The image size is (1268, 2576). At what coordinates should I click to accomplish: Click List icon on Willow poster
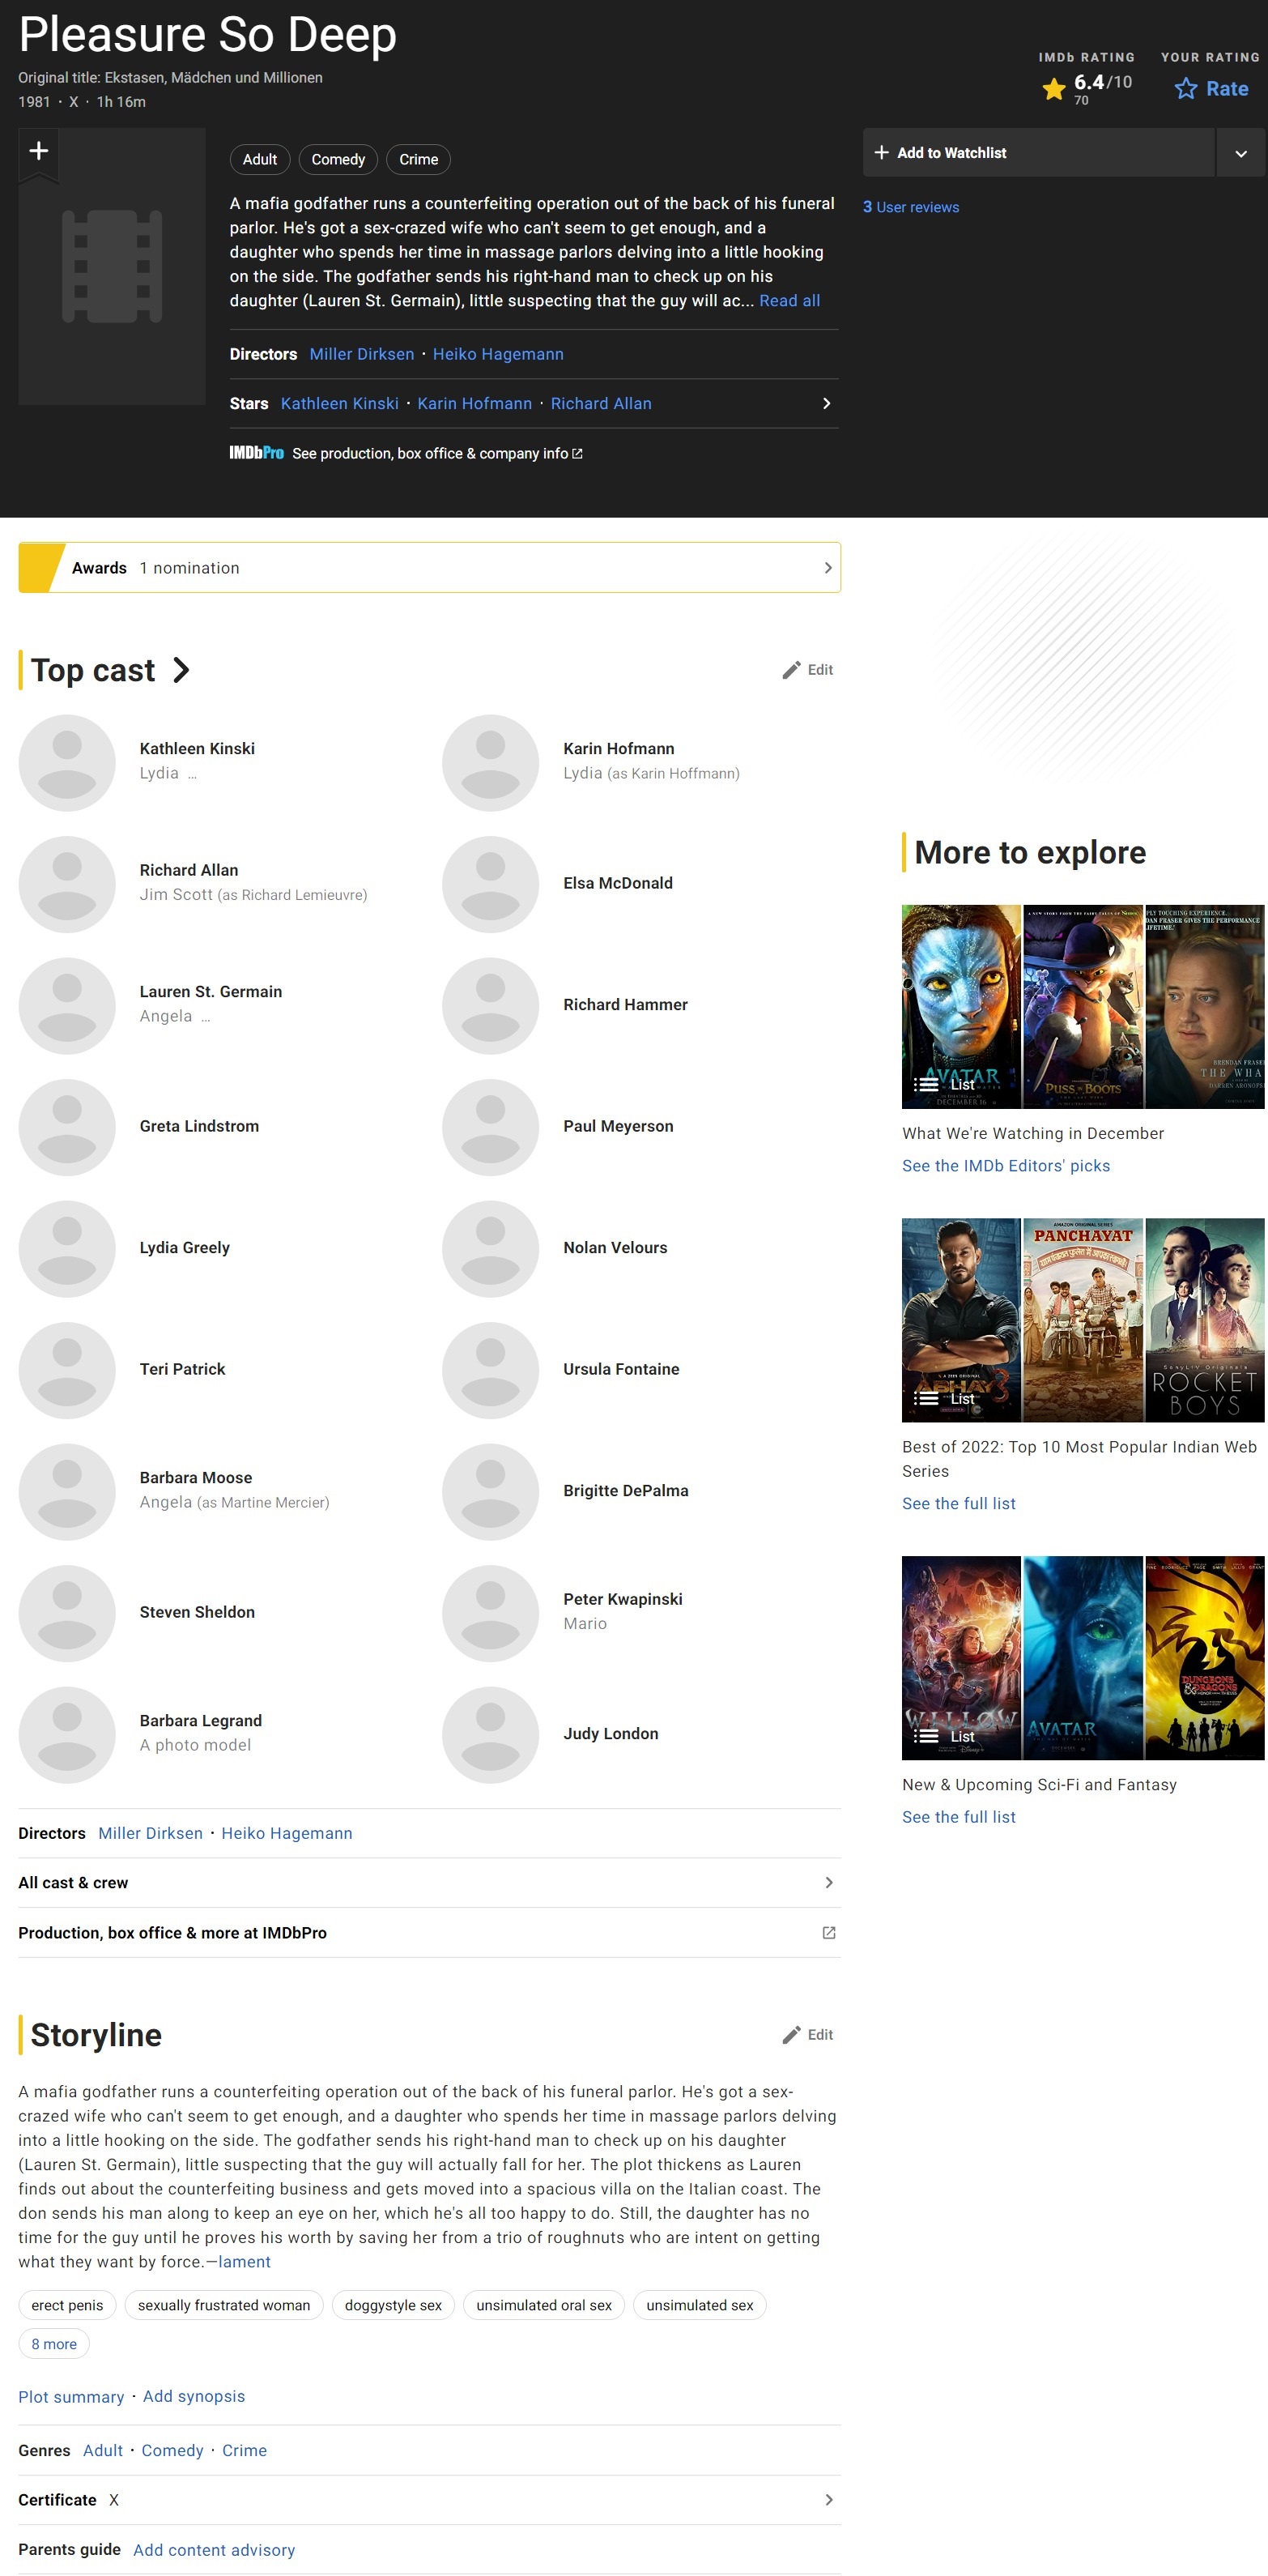926,1737
